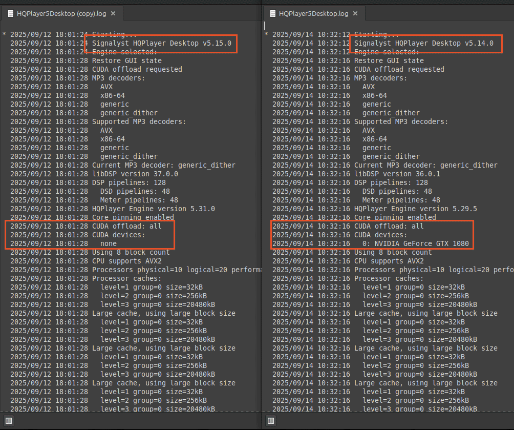Click the 10:32:16 'CUDA devices:' line
The width and height of the screenshot is (514, 430).
click(340, 235)
